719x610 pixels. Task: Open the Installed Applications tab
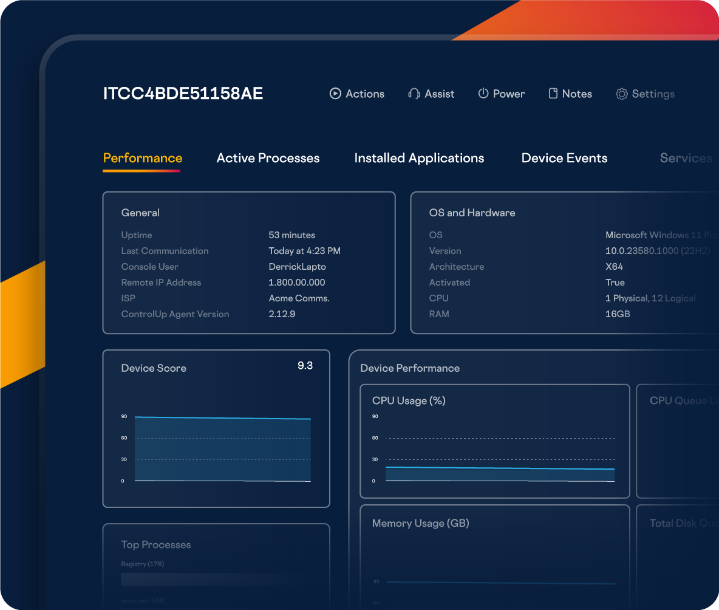click(x=419, y=158)
